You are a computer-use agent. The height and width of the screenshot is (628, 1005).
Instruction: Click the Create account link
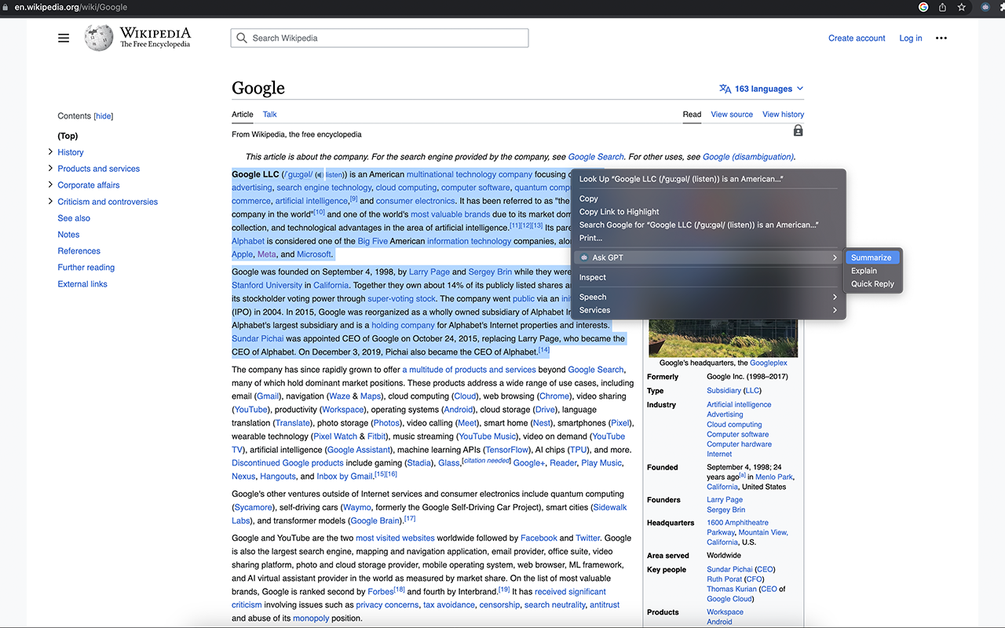coord(857,38)
